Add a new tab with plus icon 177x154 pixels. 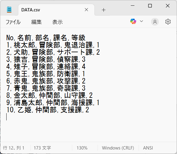103,10
